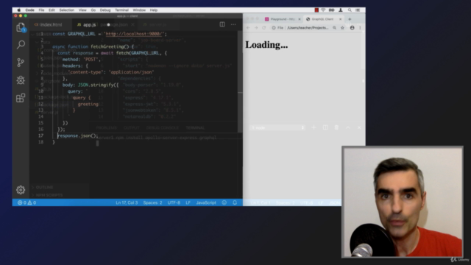Switch to the Playground browser tab
This screenshot has height=265, width=471.
(x=283, y=19)
